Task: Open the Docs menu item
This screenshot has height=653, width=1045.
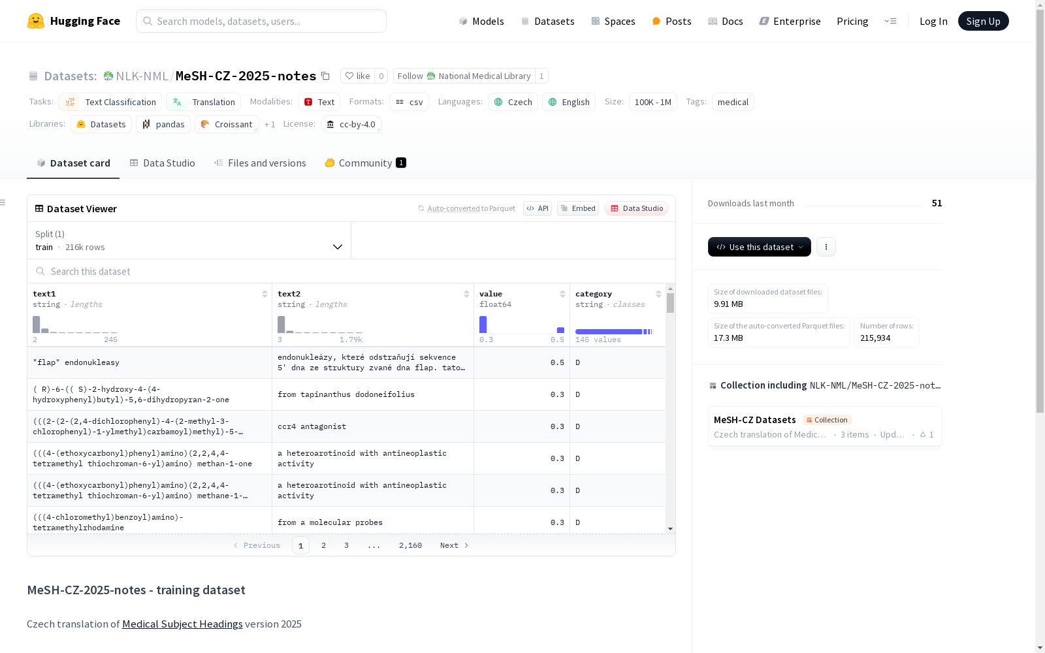Action: click(x=726, y=21)
